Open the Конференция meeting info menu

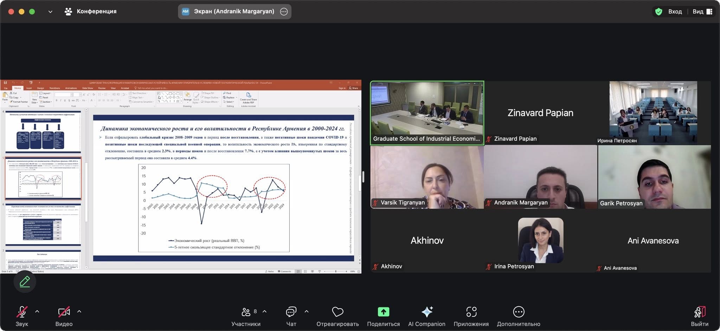(91, 12)
